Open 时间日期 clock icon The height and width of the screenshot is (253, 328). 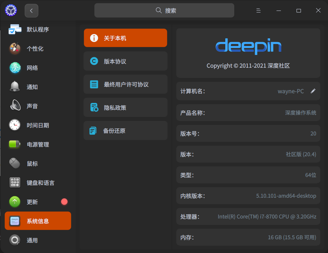point(15,125)
